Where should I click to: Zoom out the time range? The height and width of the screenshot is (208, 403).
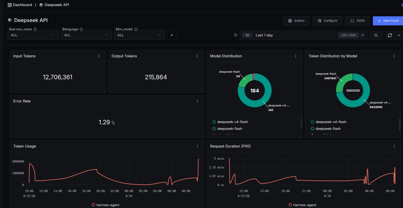click(376, 35)
